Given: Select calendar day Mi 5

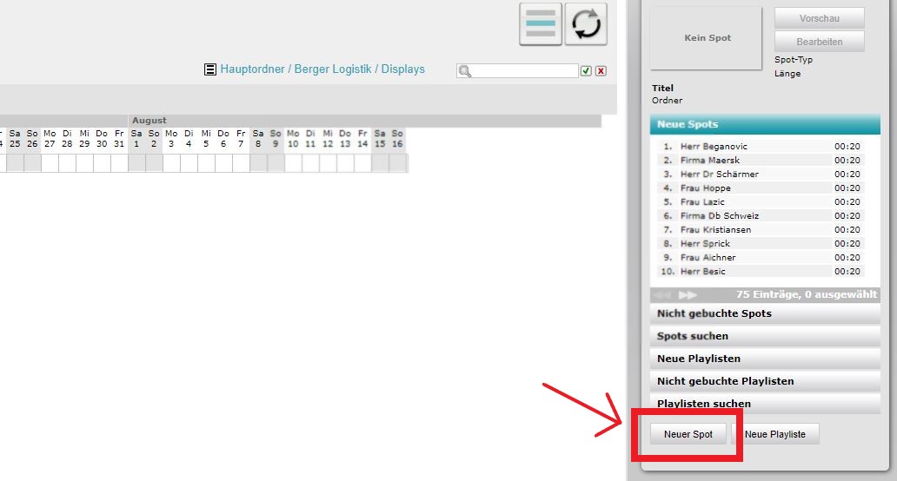Looking at the screenshot, I should 206,139.
